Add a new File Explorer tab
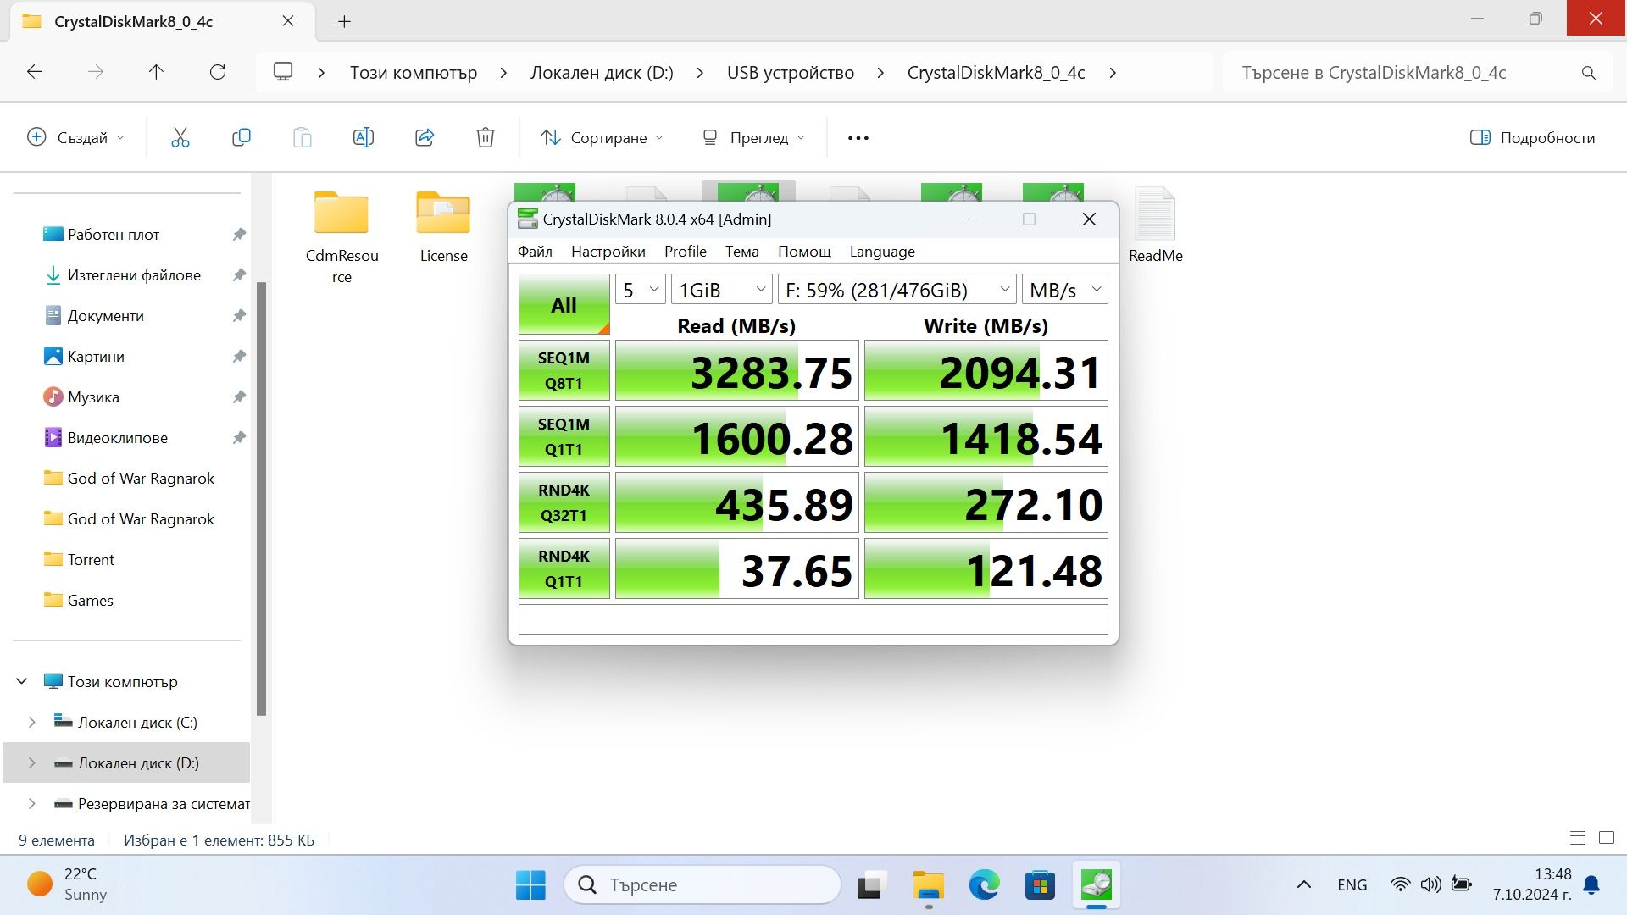The width and height of the screenshot is (1627, 915). 344,21
